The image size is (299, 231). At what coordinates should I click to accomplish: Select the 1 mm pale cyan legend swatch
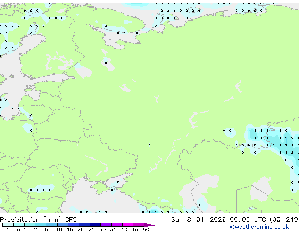[29, 225]
